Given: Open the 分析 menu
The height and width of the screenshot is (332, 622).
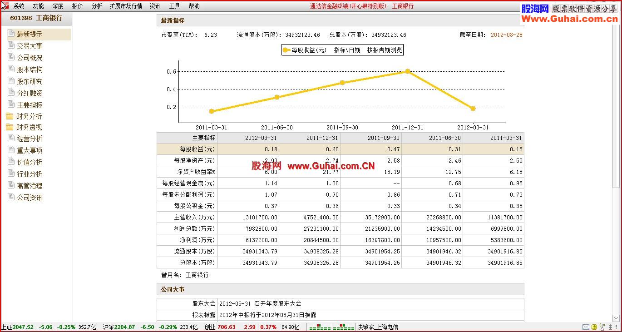Looking at the screenshot, I should pos(97,6).
